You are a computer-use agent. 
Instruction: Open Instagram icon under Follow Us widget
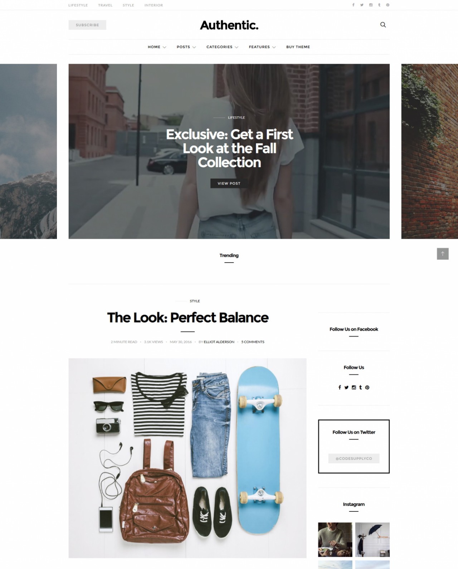click(354, 387)
